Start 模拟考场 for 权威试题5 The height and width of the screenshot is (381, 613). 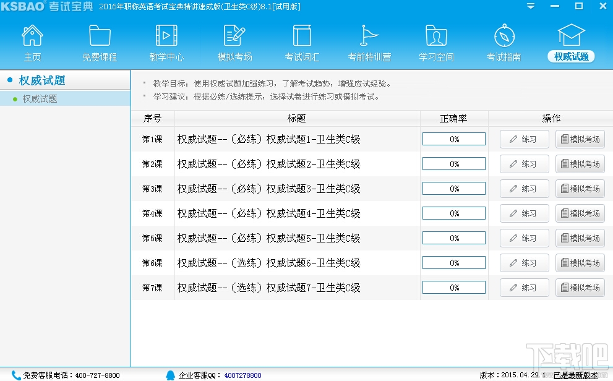click(580, 238)
